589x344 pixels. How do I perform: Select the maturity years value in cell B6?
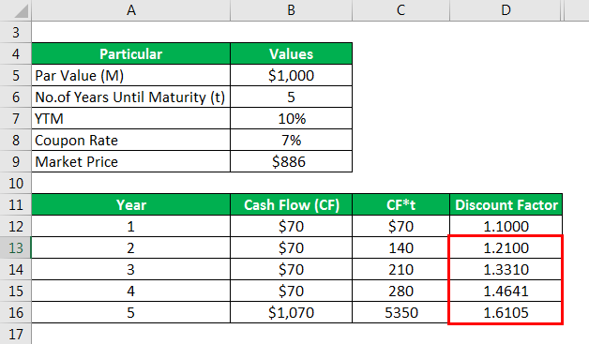click(x=291, y=97)
